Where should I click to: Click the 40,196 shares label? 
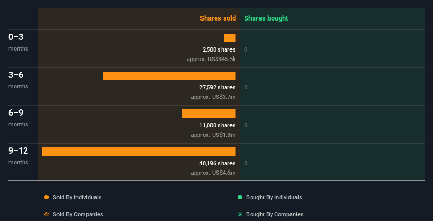217,164
